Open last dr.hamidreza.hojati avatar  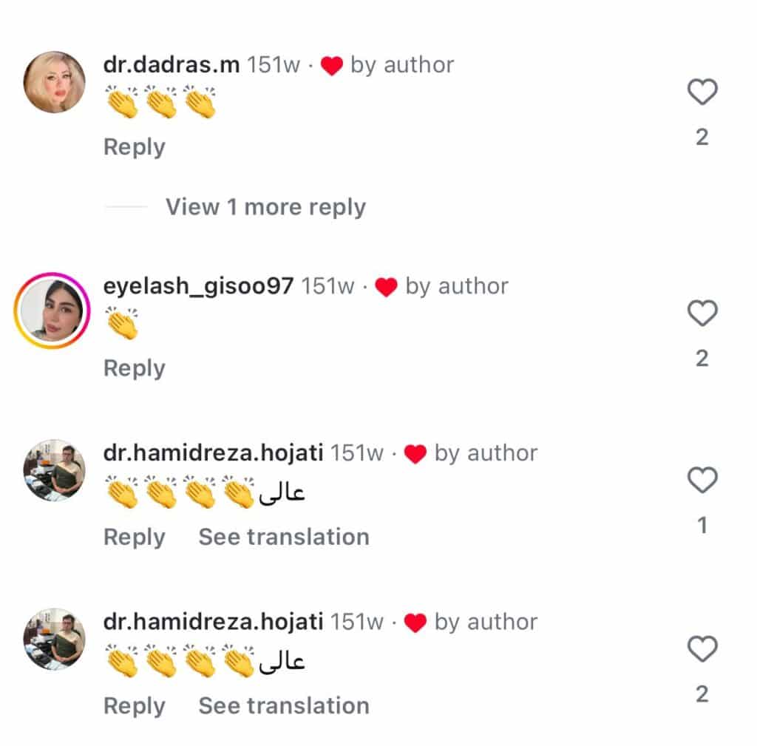click(55, 639)
